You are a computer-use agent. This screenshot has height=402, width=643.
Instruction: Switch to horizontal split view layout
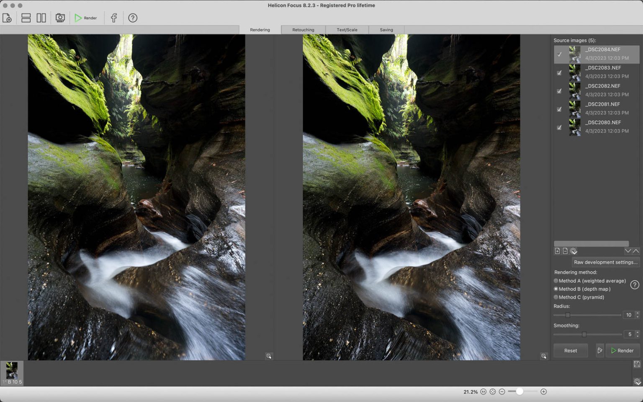pos(26,18)
